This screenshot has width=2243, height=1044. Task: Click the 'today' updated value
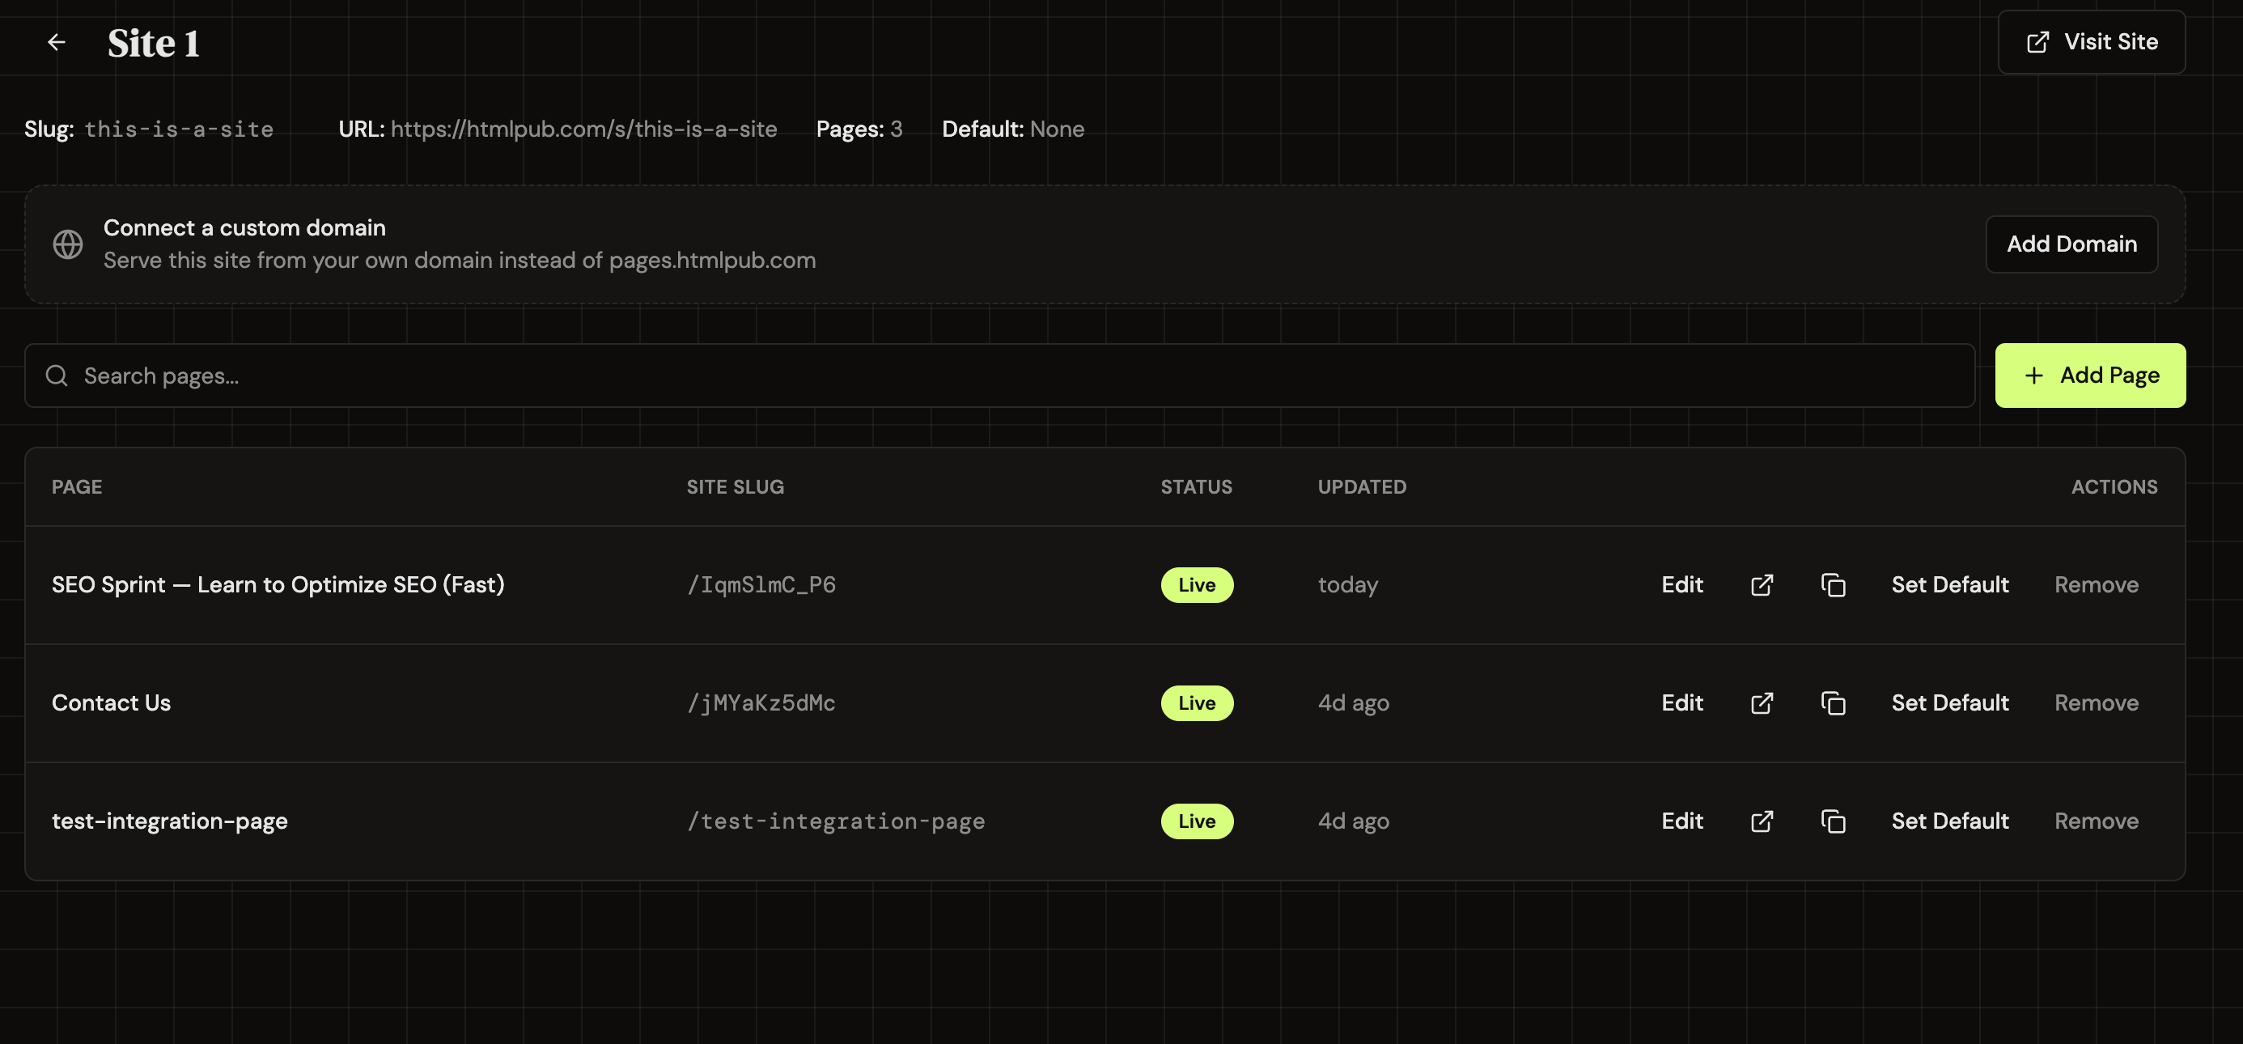(x=1348, y=585)
